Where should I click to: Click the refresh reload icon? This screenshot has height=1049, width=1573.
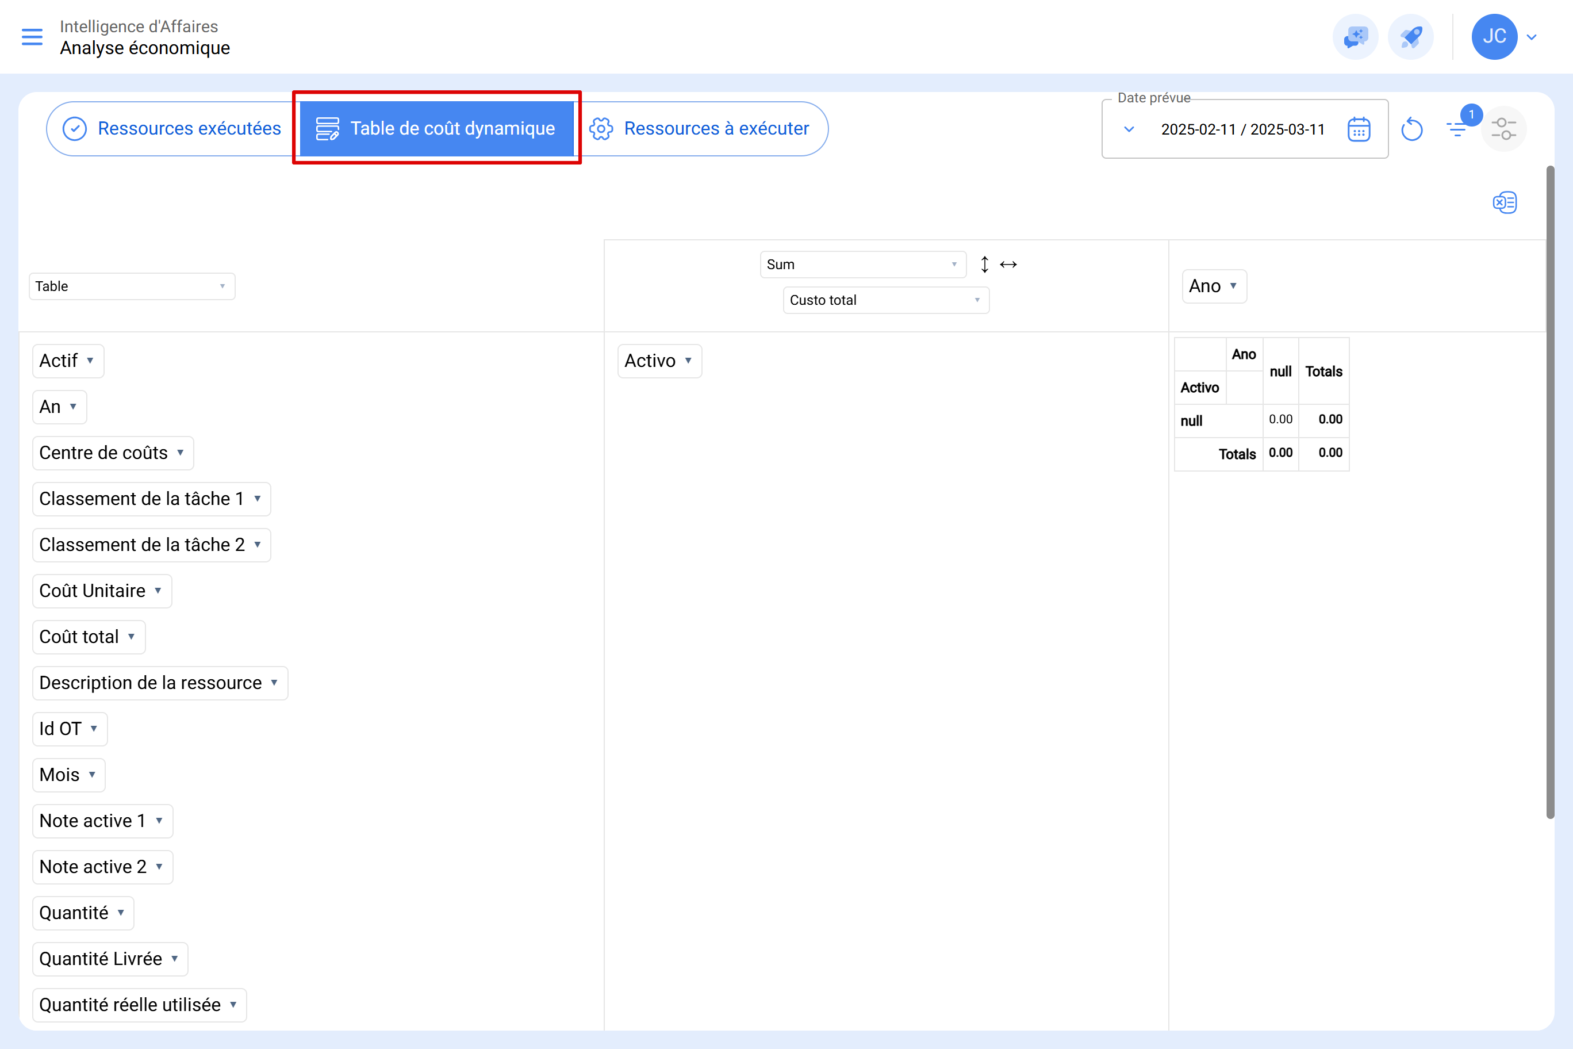click(x=1411, y=129)
